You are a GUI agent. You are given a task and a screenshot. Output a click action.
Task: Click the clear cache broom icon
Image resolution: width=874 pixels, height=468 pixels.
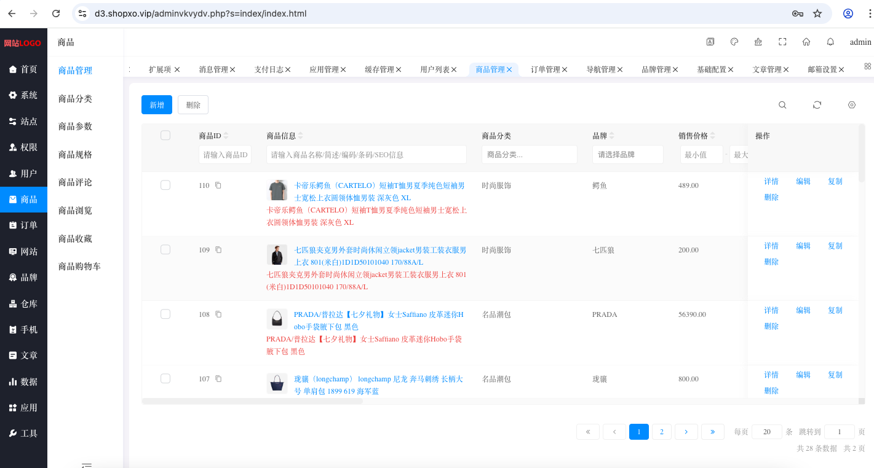click(758, 42)
